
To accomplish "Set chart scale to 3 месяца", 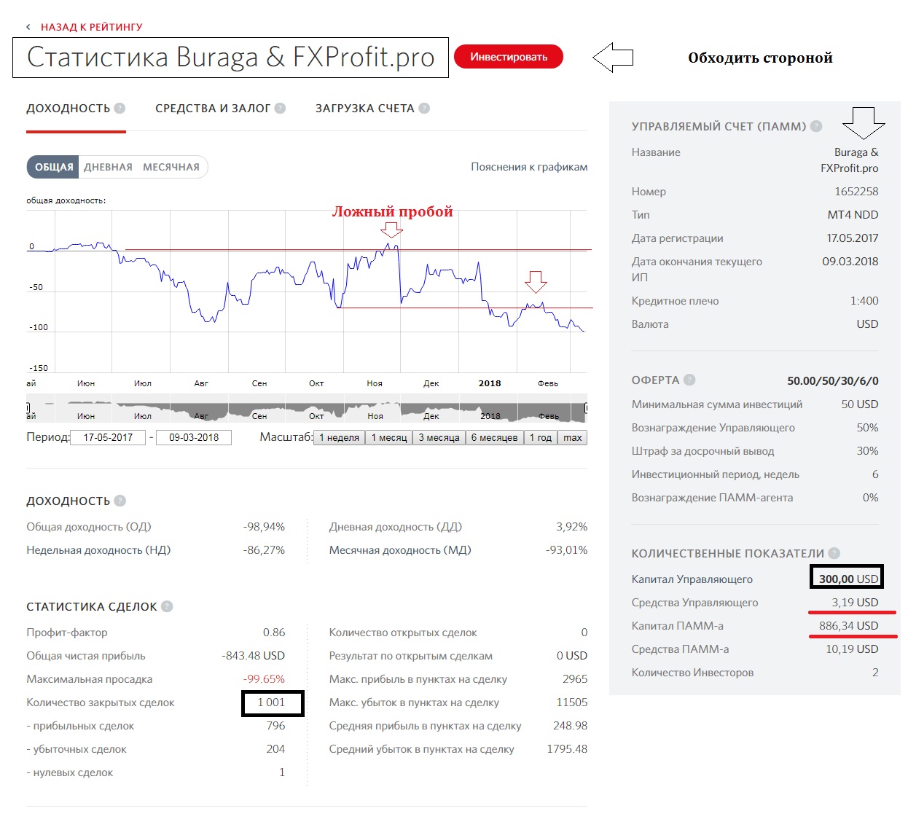I will click(439, 437).
